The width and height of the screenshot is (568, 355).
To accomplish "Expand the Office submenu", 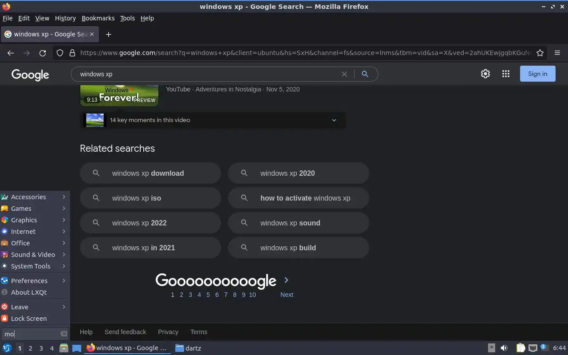I will coord(35,243).
